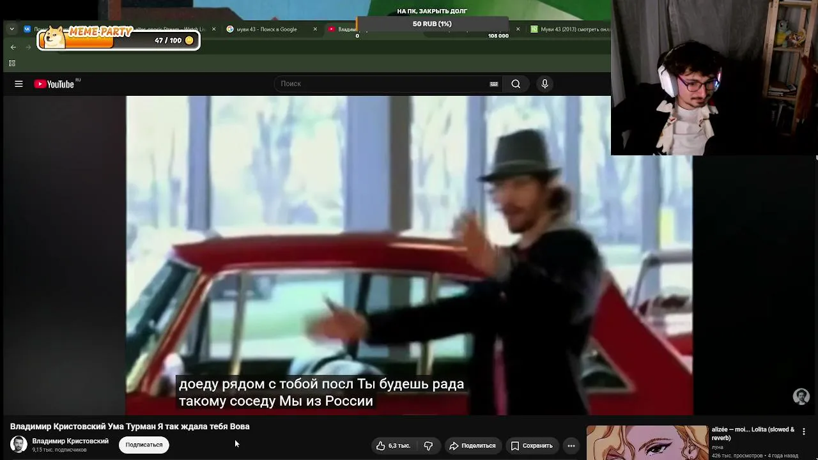Open Владимир Кристовский channel avatar
818x460 pixels.
tap(19, 444)
